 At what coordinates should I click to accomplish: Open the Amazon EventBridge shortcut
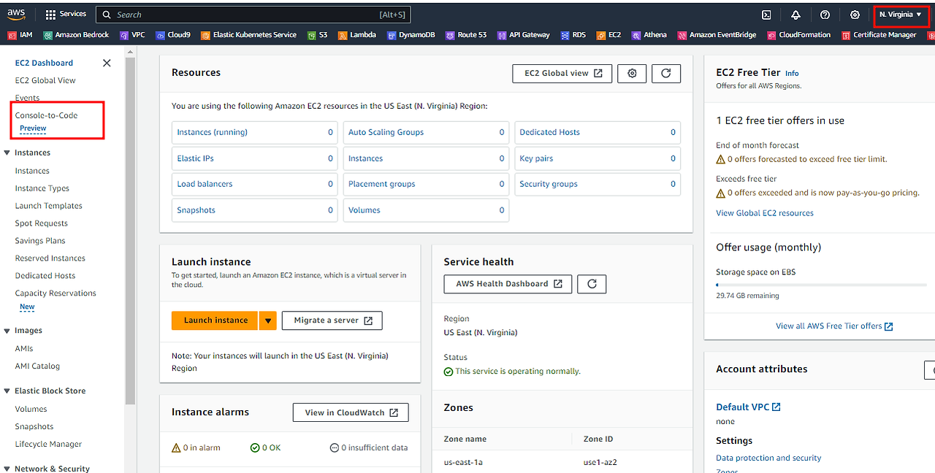(x=717, y=35)
